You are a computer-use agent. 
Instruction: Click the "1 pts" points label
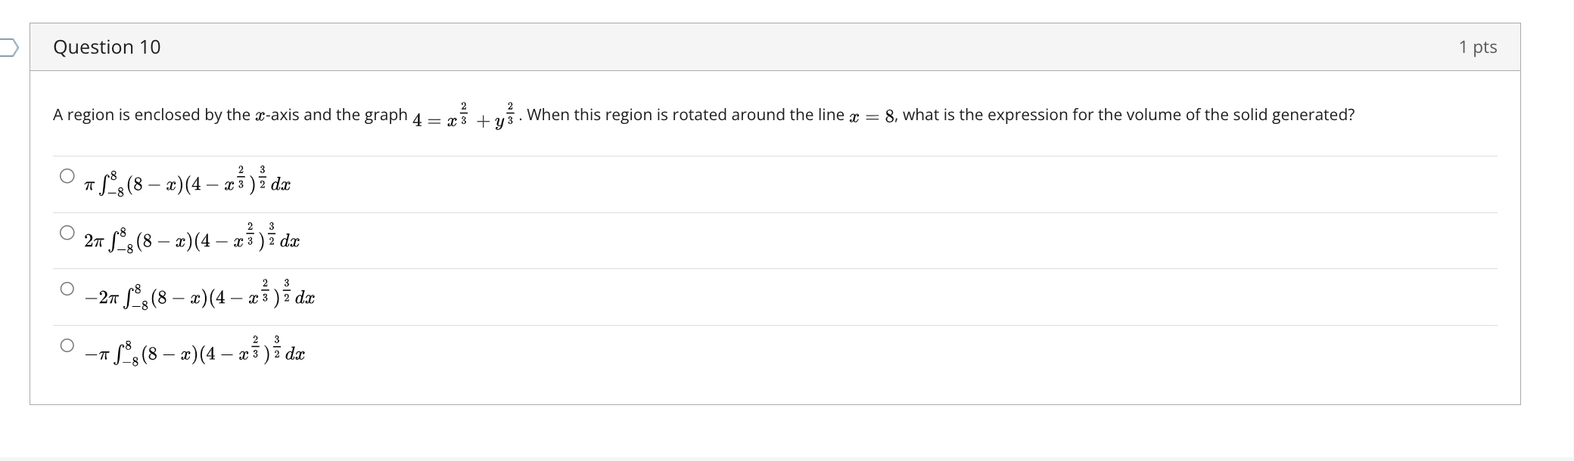(x=1477, y=48)
